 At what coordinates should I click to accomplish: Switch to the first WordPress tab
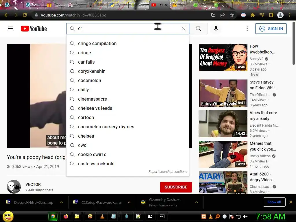[12, 5]
